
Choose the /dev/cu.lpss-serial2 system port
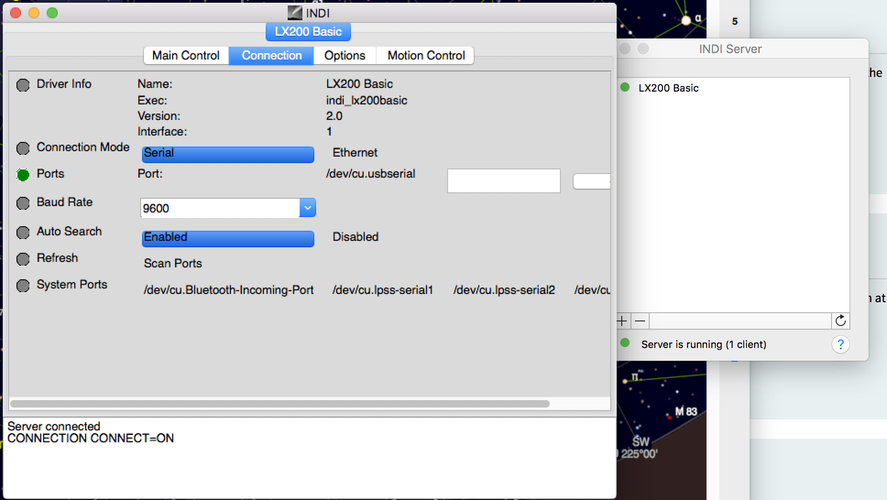click(x=504, y=290)
